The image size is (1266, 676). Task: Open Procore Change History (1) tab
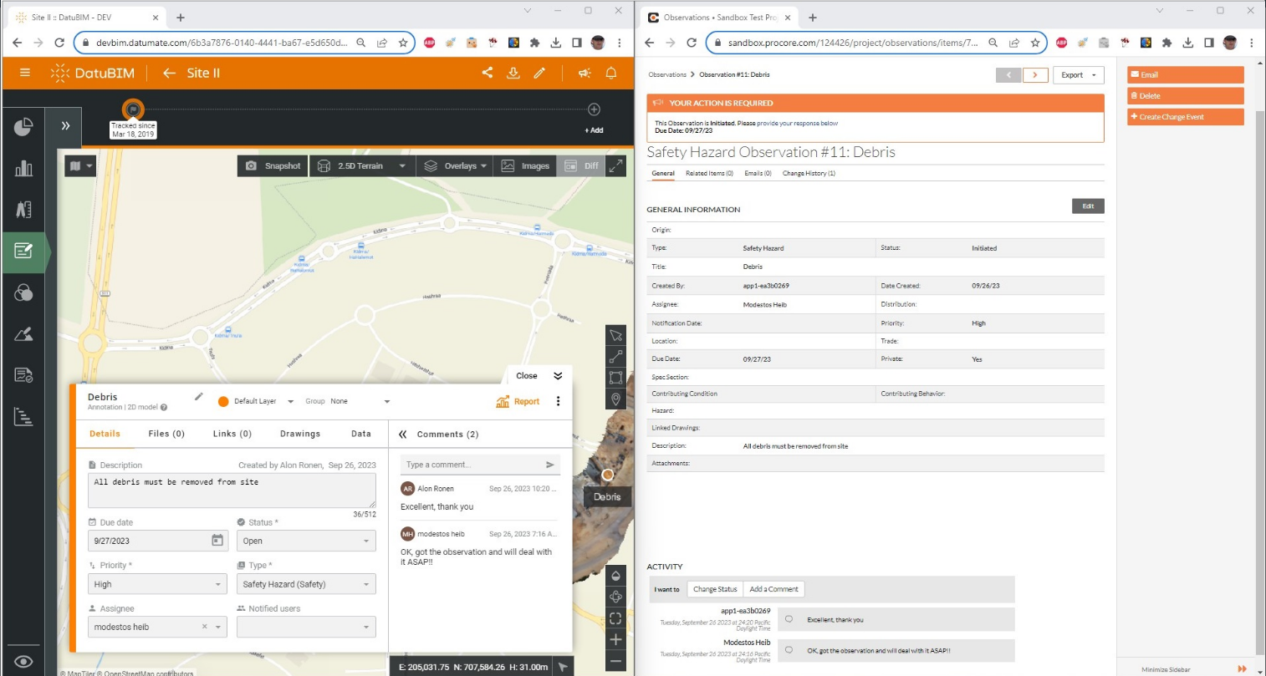pos(809,173)
